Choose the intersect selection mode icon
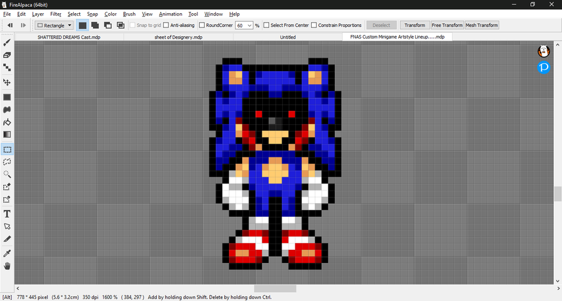This screenshot has height=301, width=562. 121,25
